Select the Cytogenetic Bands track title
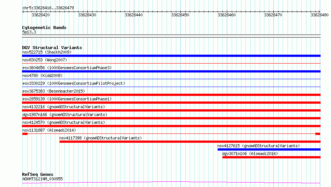 44,28
